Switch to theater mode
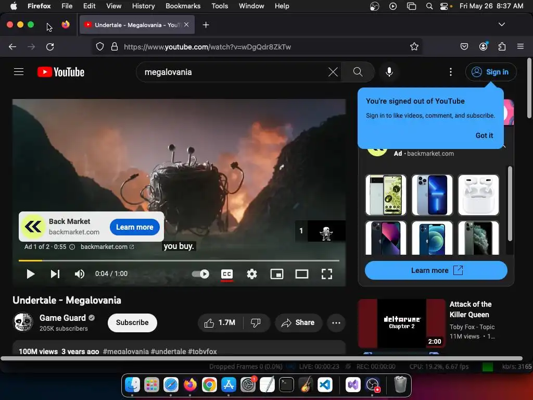This screenshot has height=400, width=533. click(302, 274)
